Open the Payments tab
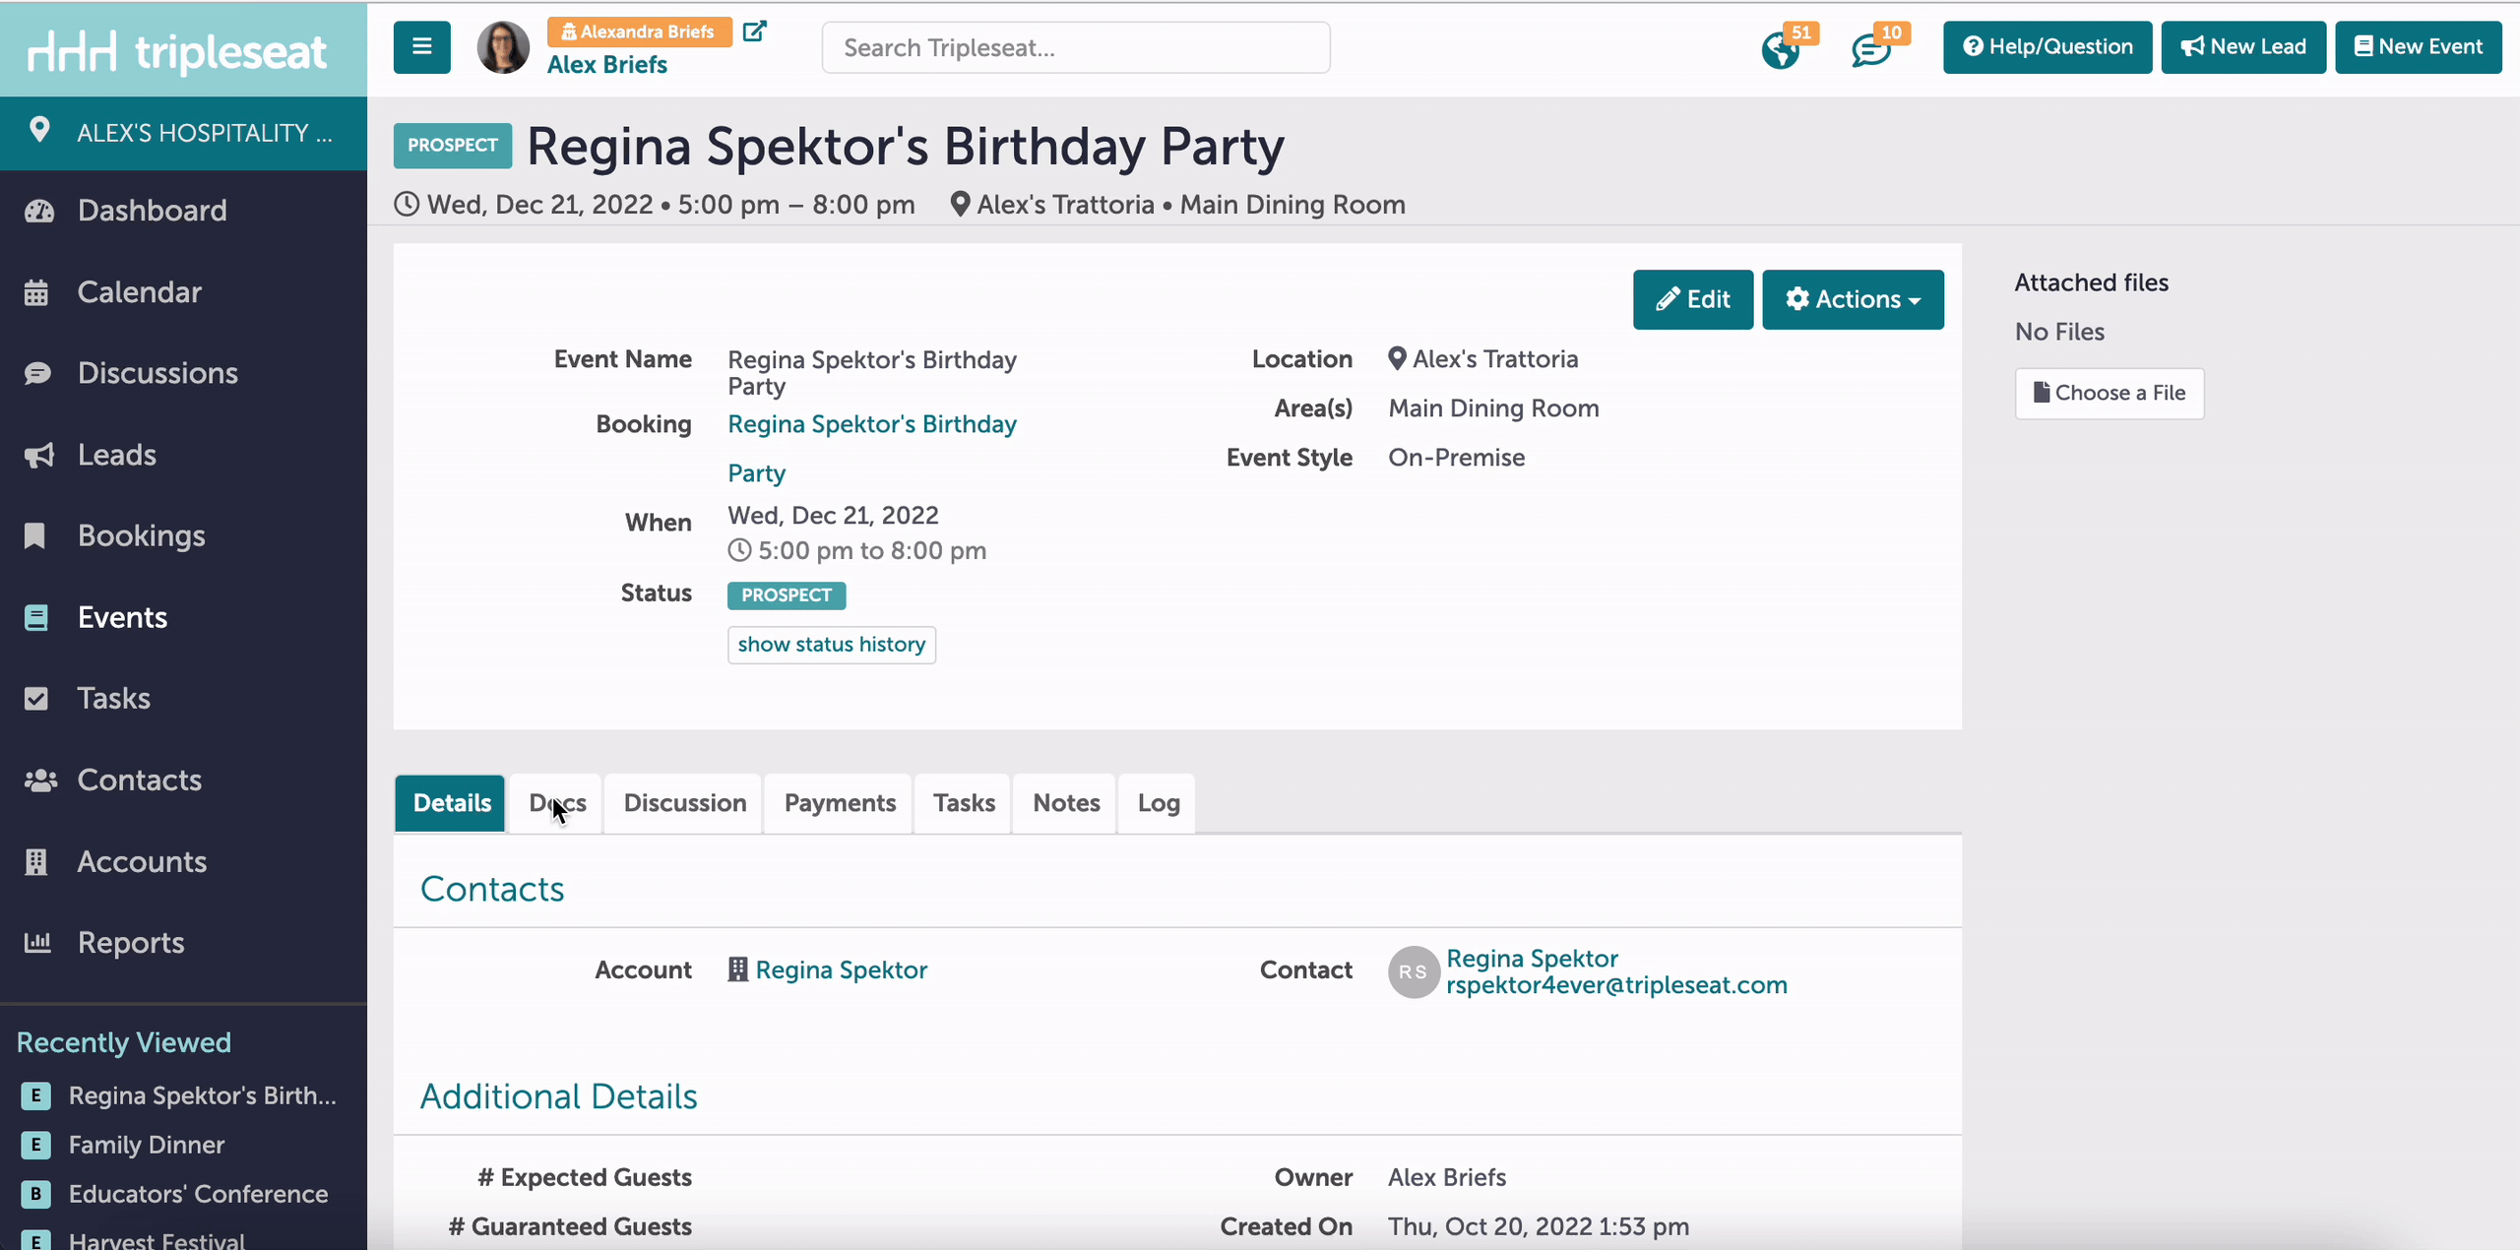 (x=840, y=803)
